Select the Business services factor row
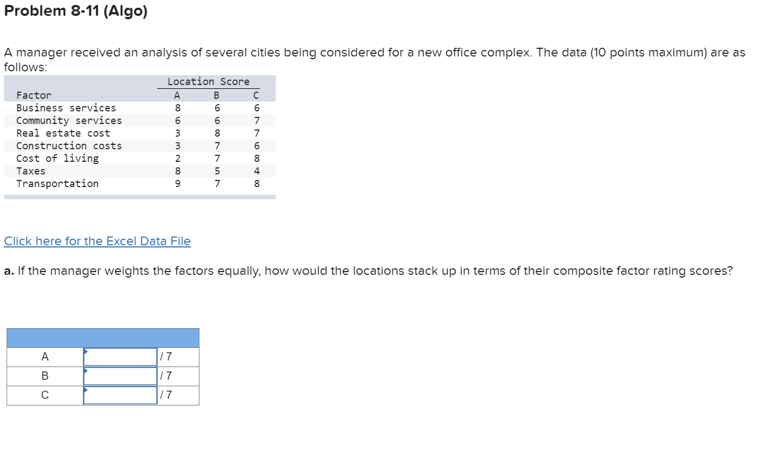Viewport: 763px width, 451px height. (66, 108)
